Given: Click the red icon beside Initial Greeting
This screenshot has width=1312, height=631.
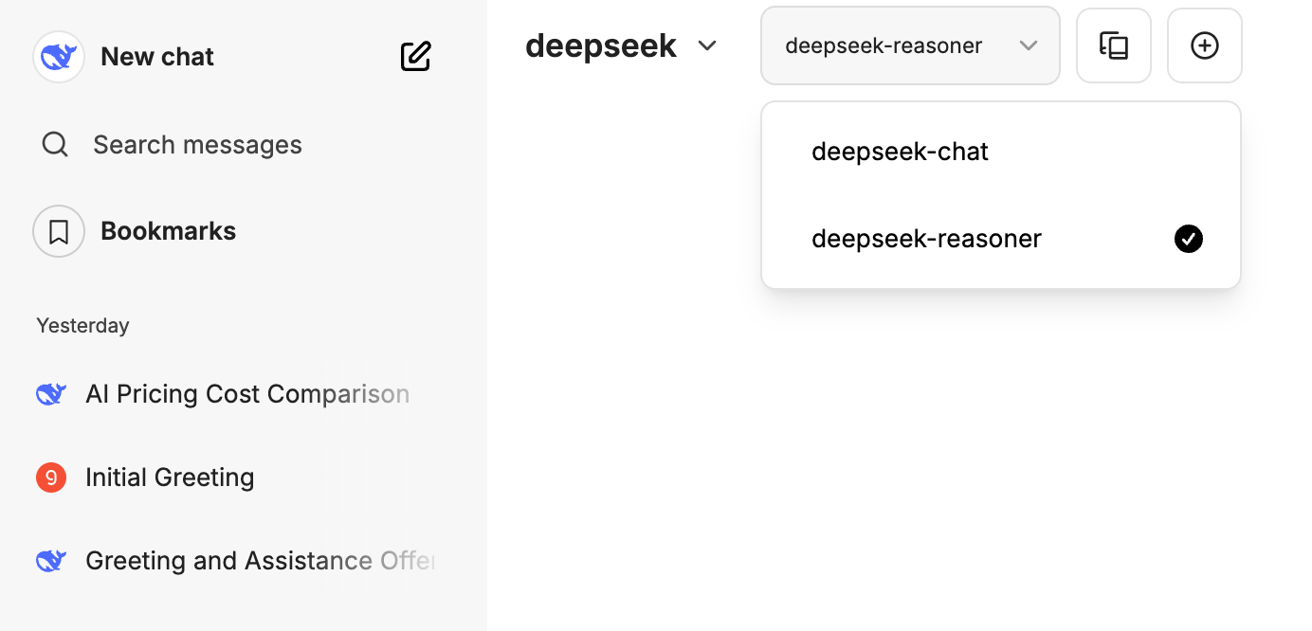Looking at the screenshot, I should coord(51,478).
